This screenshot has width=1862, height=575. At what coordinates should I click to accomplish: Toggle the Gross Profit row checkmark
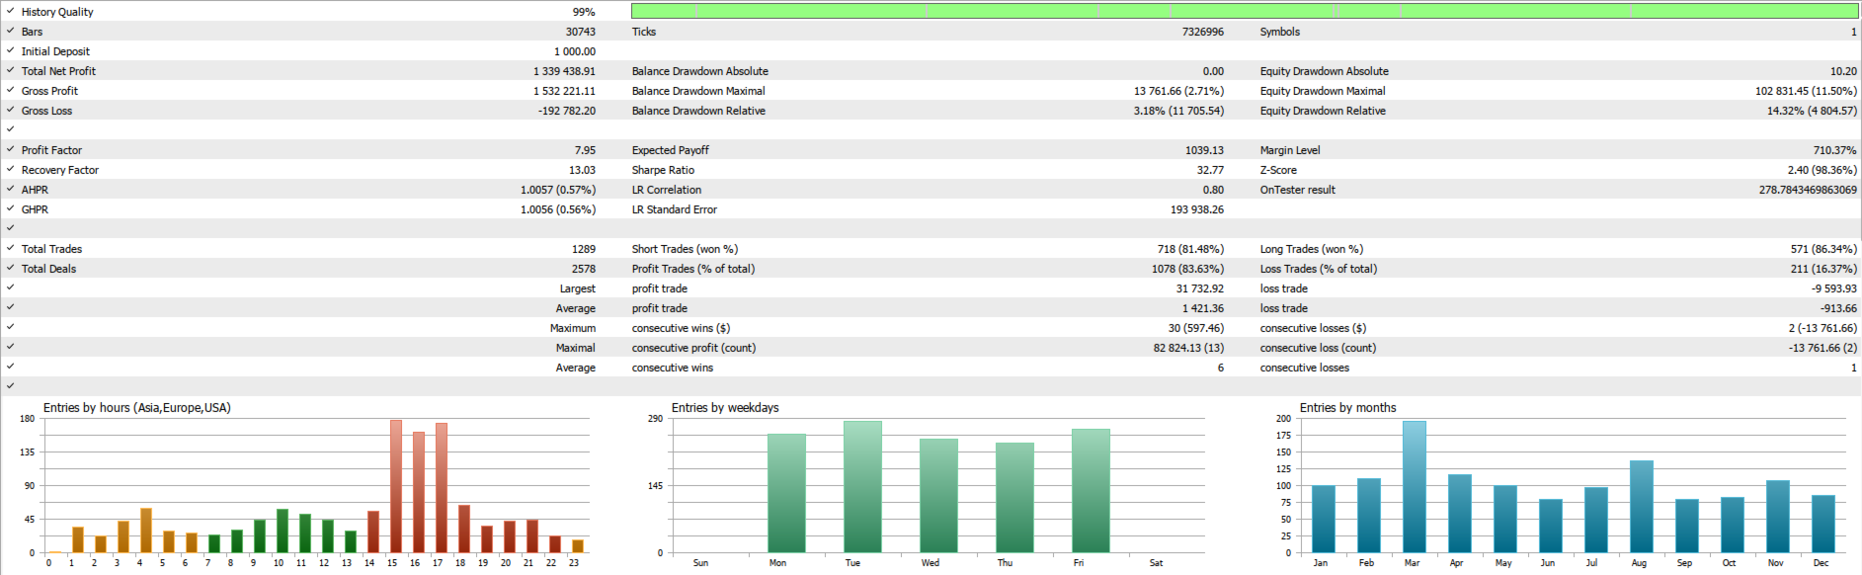[10, 90]
